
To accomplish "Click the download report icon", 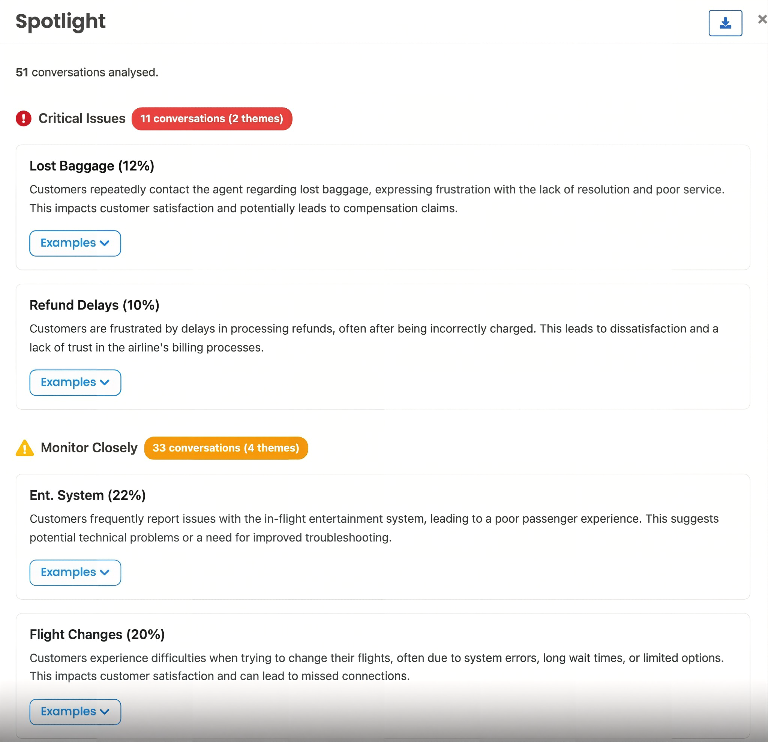I will pyautogui.click(x=725, y=23).
